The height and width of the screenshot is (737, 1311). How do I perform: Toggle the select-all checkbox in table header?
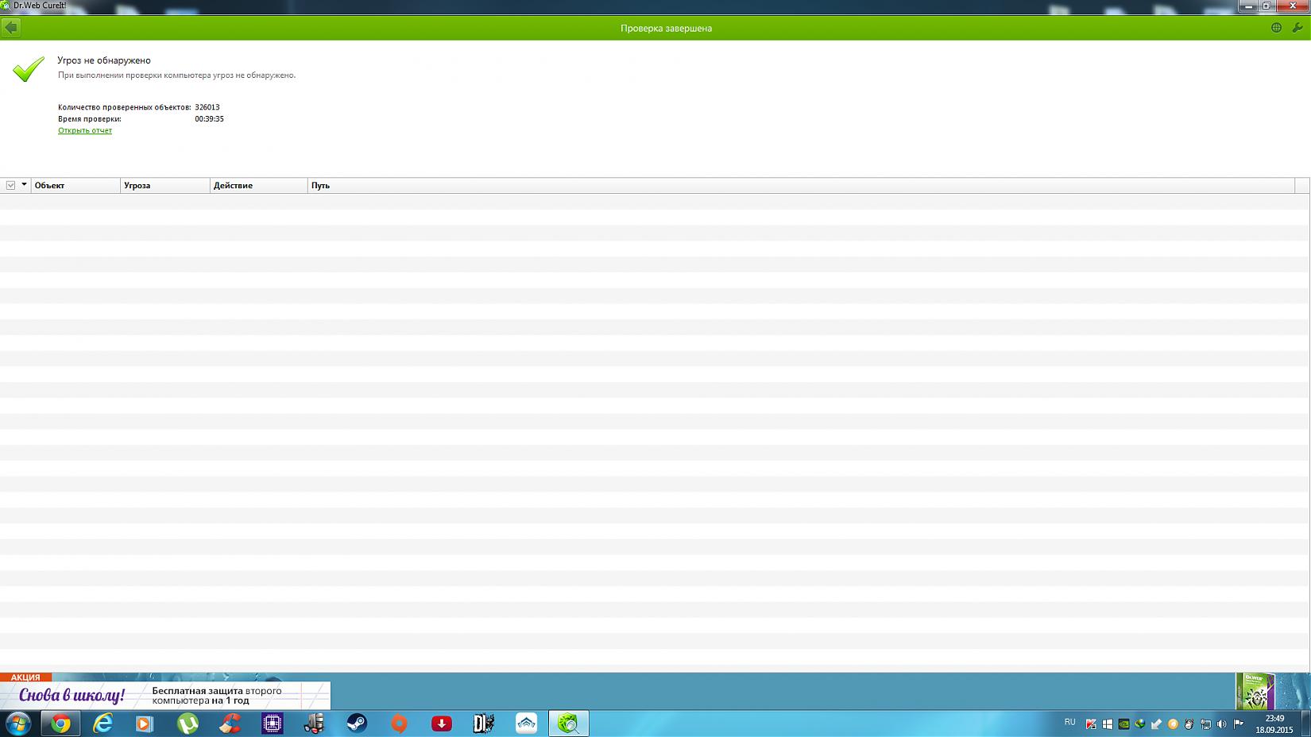10,185
